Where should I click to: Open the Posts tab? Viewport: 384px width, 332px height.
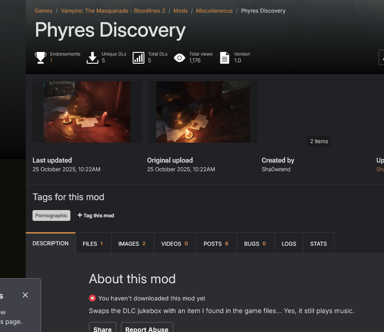point(217,243)
